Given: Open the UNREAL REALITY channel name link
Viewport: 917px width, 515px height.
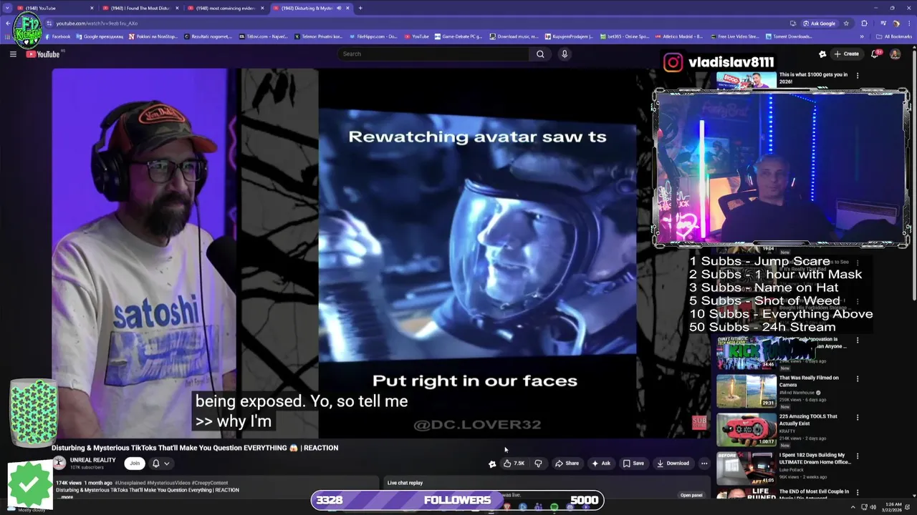Looking at the screenshot, I should tap(93, 460).
